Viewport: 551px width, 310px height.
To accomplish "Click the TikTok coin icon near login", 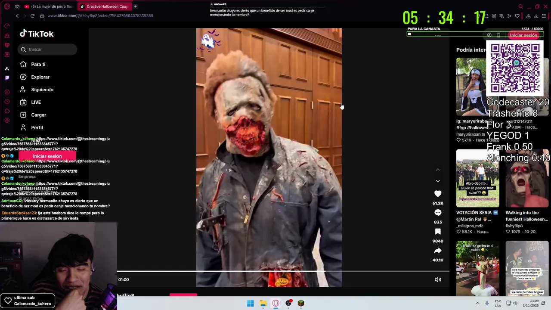I will pos(489,35).
